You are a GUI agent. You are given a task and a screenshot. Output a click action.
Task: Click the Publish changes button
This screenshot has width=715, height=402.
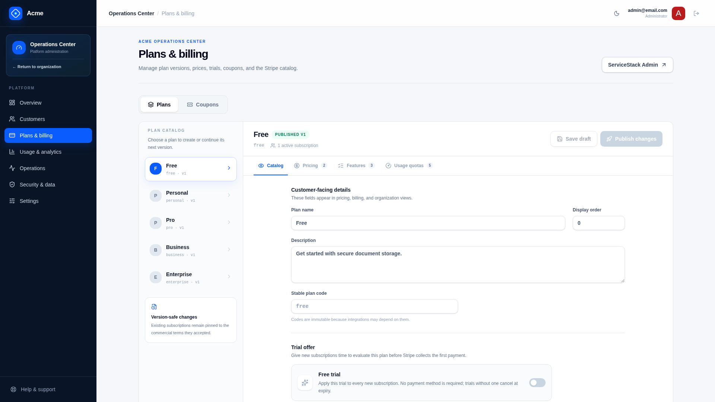coord(631,139)
